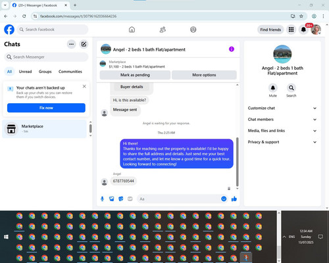This screenshot has height=263, width=329.
Task: Click More options button
Action: click(x=204, y=75)
